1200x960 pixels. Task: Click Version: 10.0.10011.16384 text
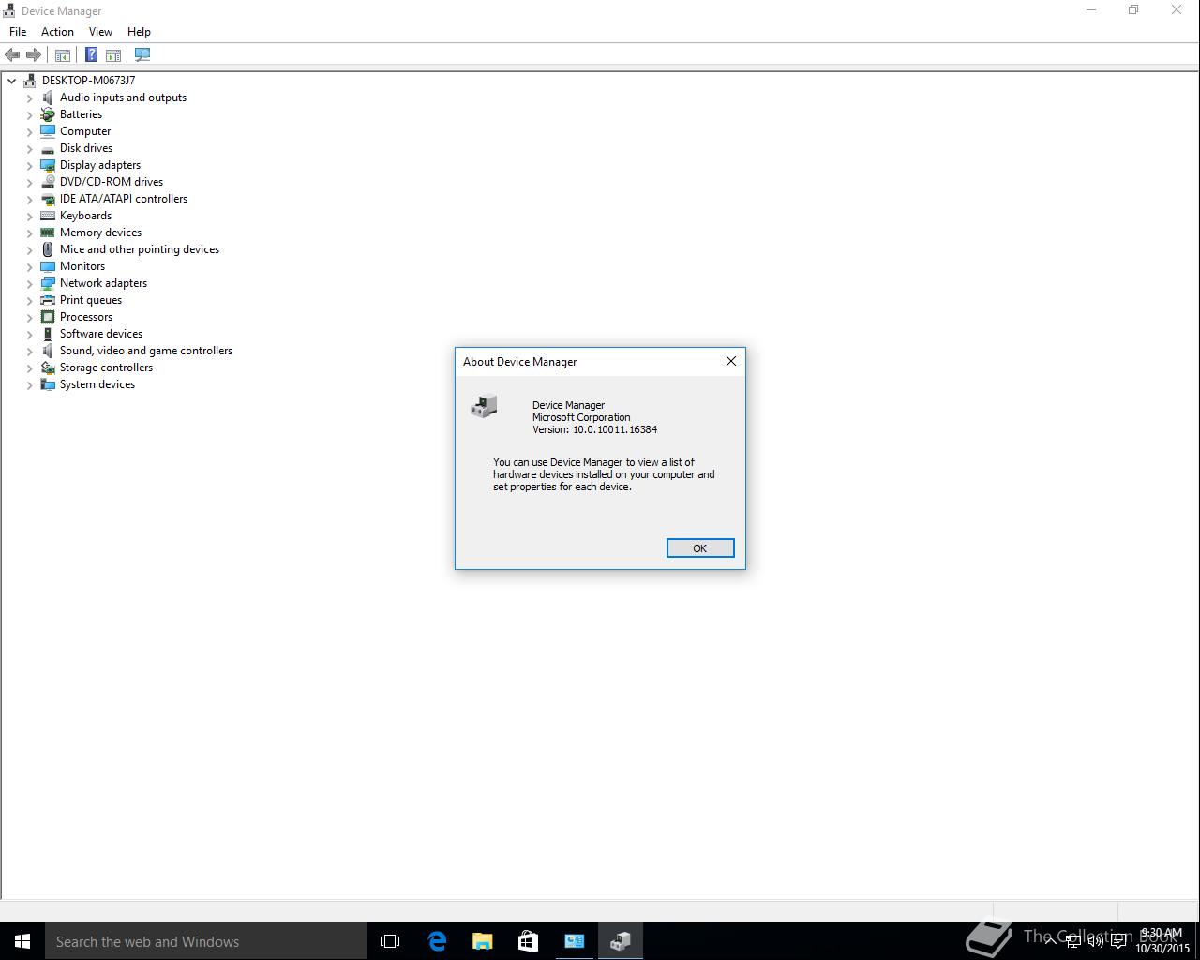click(x=594, y=429)
